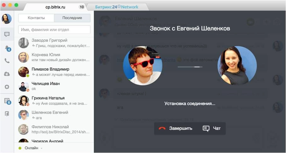Click caller's photo with red sunglasses
This screenshot has height=153, width=286.
pos(142,66)
